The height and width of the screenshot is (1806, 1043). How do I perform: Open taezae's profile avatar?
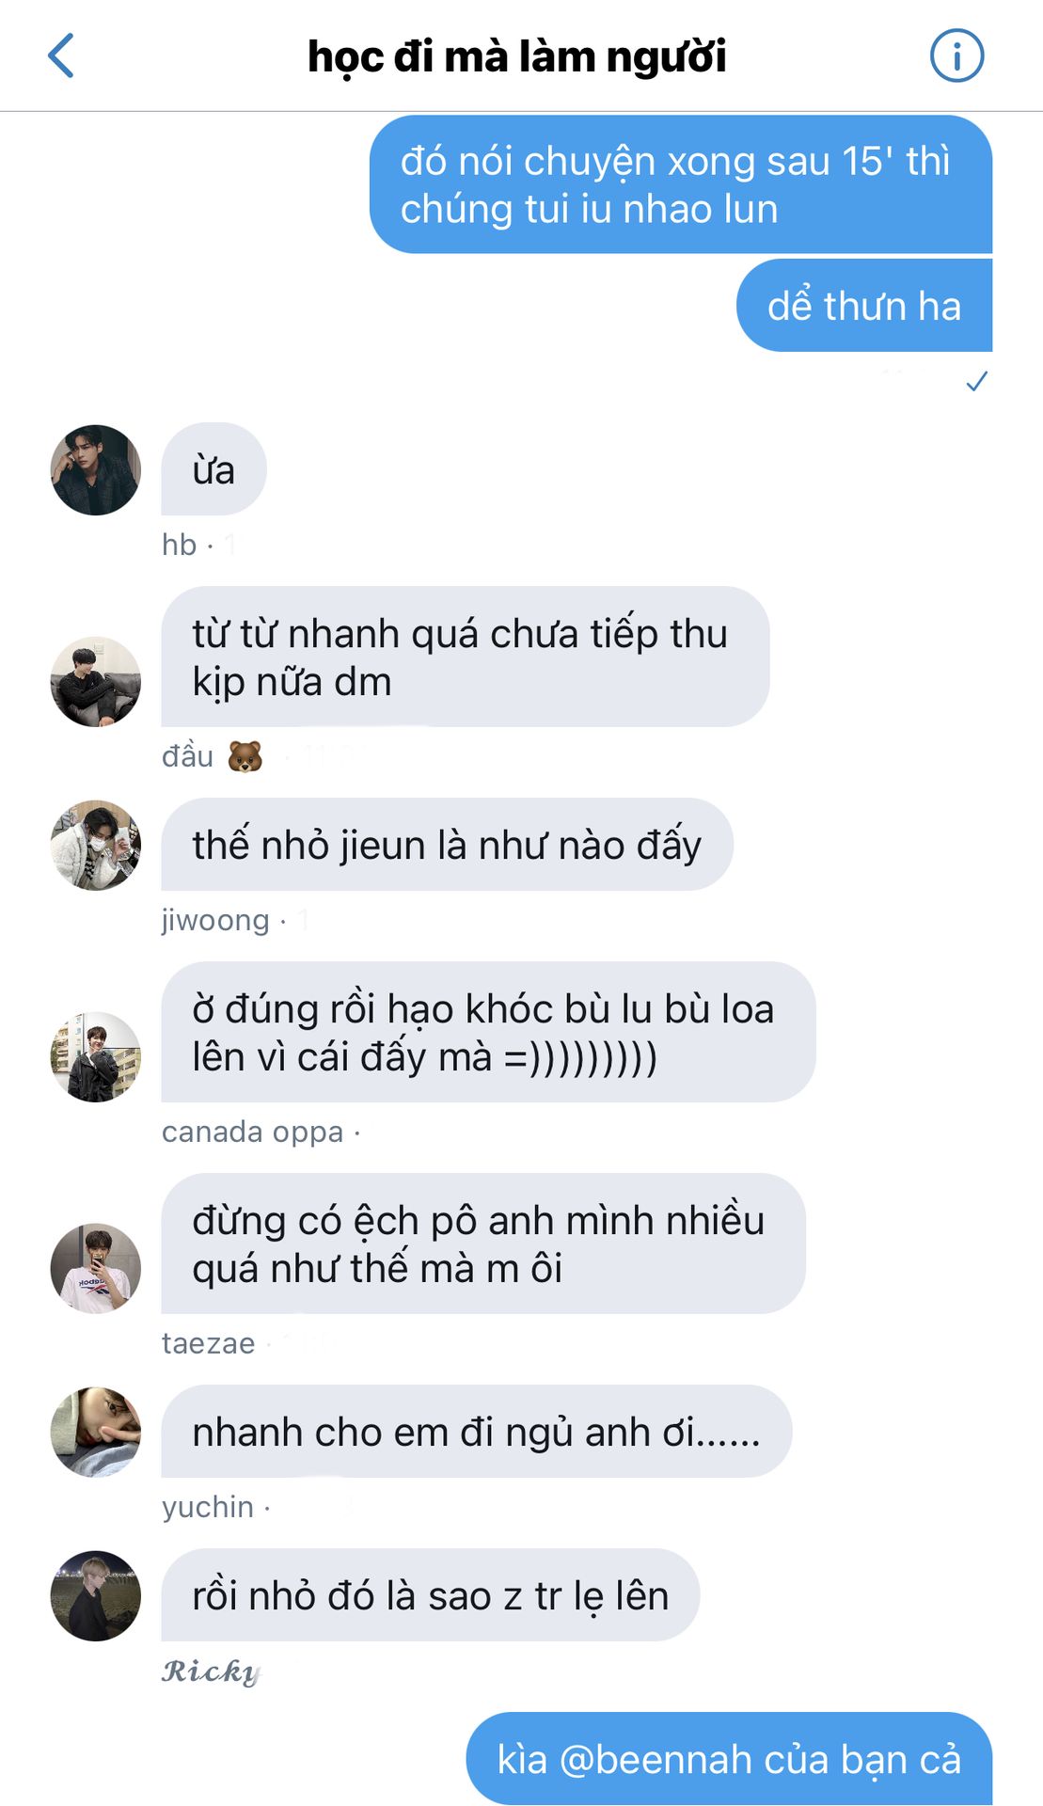click(95, 1268)
